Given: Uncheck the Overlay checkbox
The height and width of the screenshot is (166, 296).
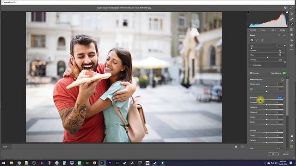Looking at the screenshot, I should pos(251,73).
